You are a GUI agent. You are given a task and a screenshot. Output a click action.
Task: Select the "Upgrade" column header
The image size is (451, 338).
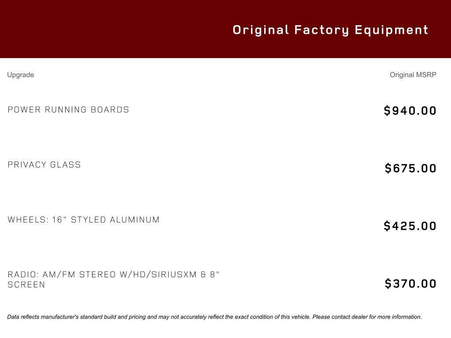click(x=21, y=75)
